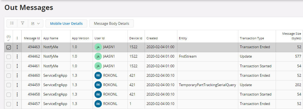Select checkbox for message 494461

9,66
